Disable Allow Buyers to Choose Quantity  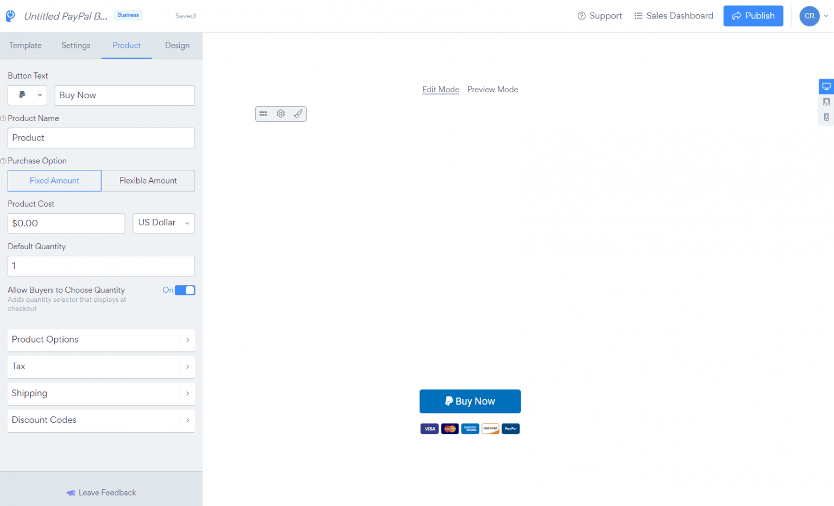coord(185,290)
